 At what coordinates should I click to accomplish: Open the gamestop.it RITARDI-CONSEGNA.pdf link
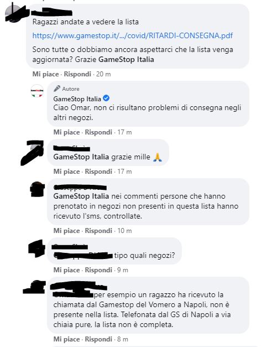point(133,35)
